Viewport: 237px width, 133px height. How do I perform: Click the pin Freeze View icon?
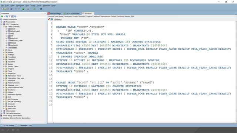(x=49, y=19)
